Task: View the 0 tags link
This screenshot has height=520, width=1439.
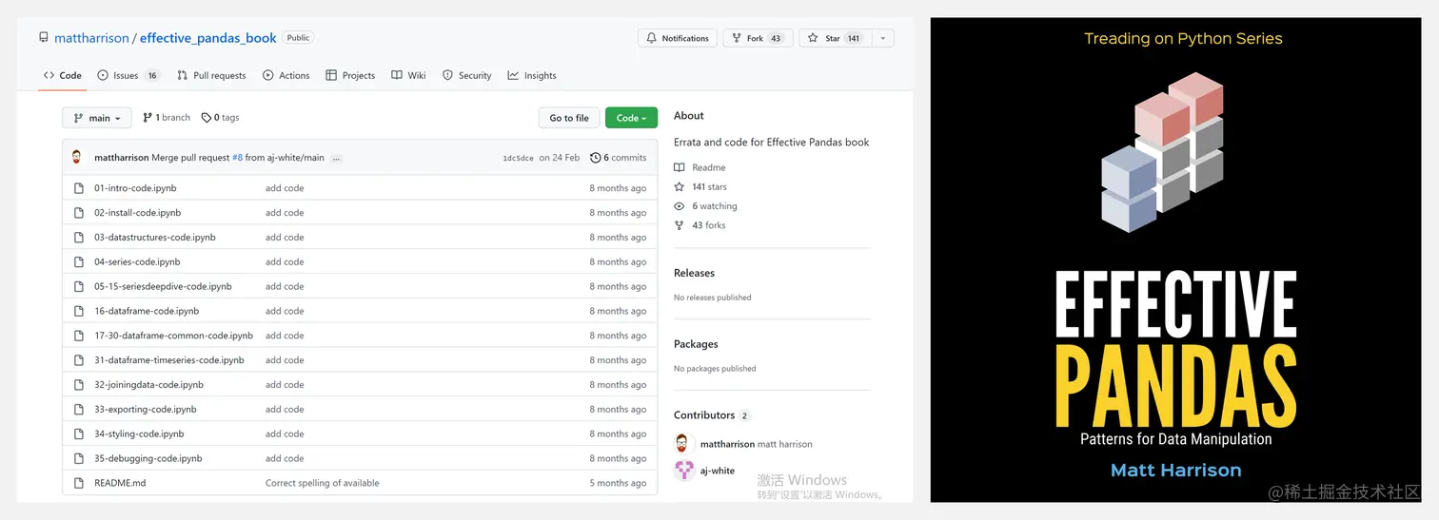Action: [221, 118]
